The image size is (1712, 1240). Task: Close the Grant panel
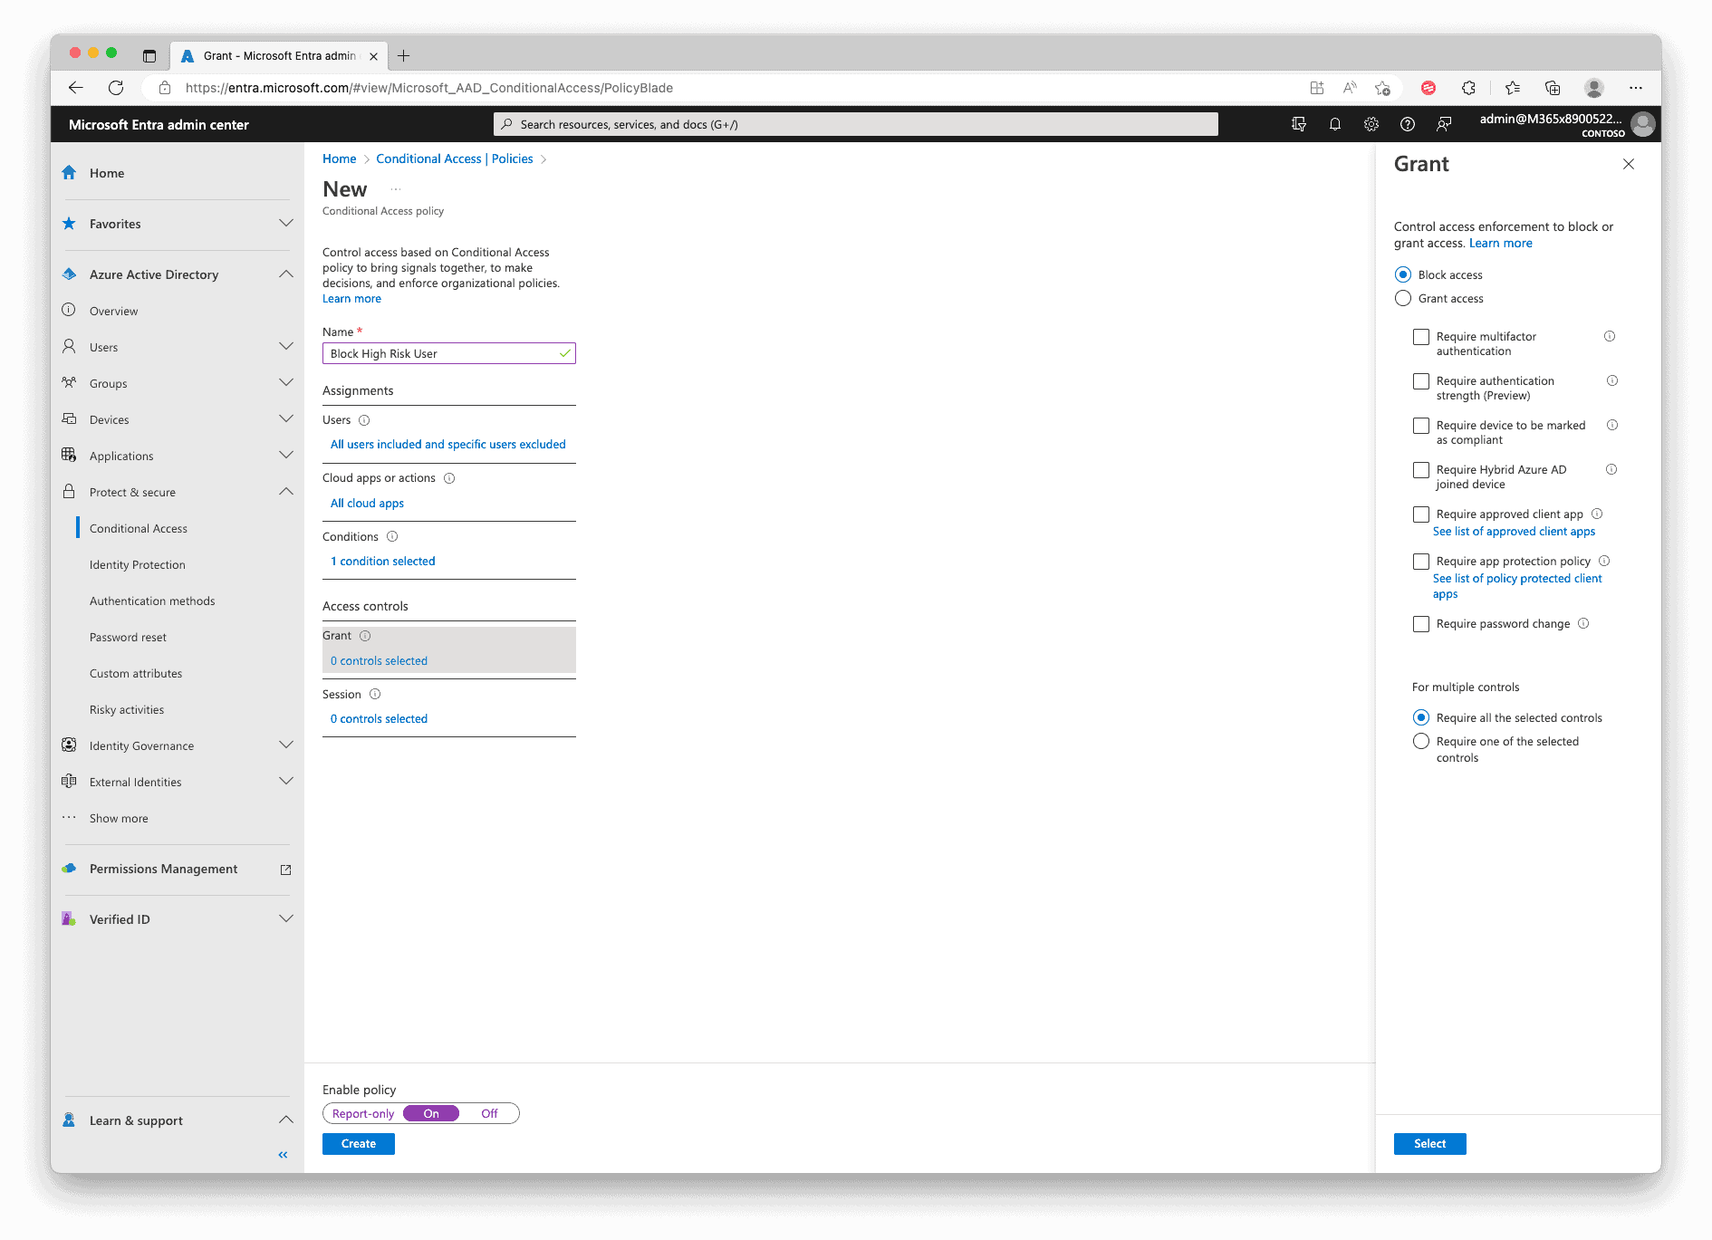pos(1629,164)
